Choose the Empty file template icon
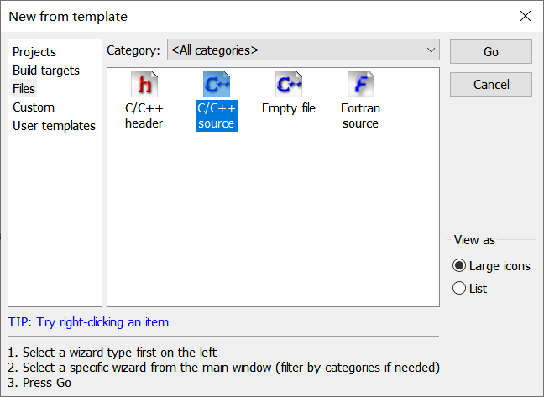 (x=289, y=84)
